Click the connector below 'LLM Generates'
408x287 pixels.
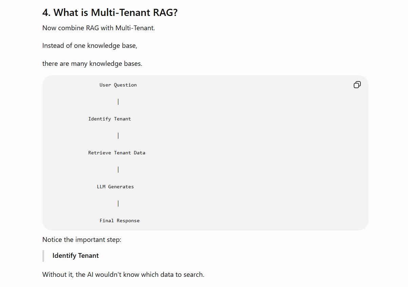(118, 204)
